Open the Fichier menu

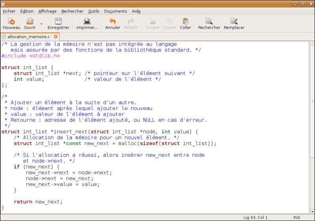click(9, 11)
